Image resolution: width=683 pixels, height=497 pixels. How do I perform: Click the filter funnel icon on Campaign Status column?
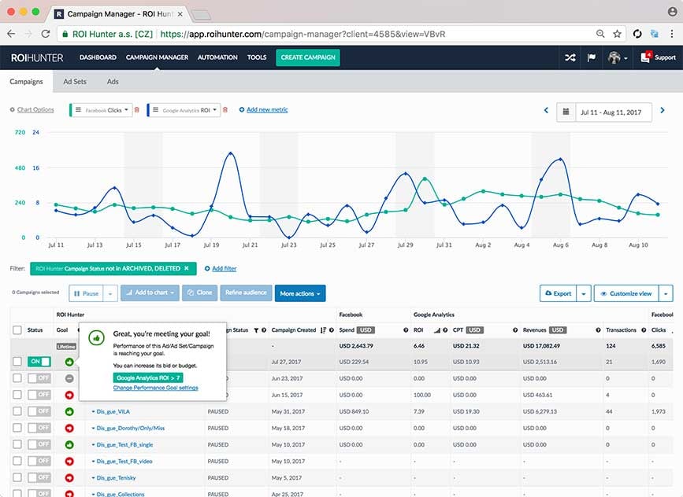256,329
